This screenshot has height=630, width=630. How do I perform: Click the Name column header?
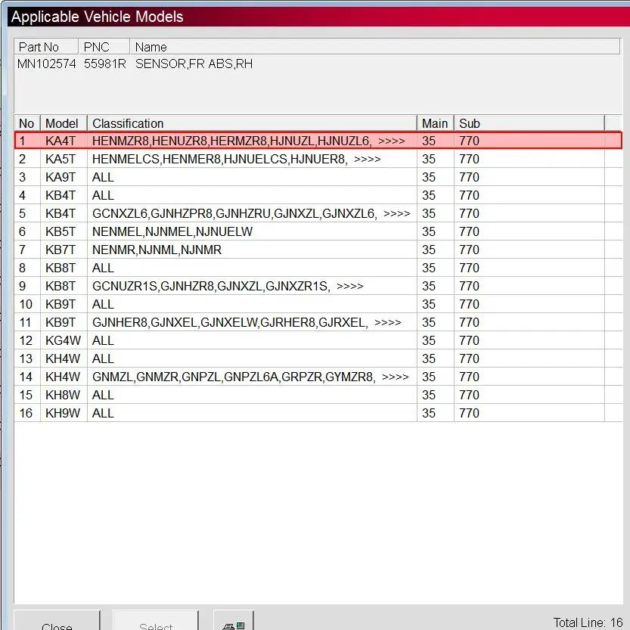[x=375, y=47]
